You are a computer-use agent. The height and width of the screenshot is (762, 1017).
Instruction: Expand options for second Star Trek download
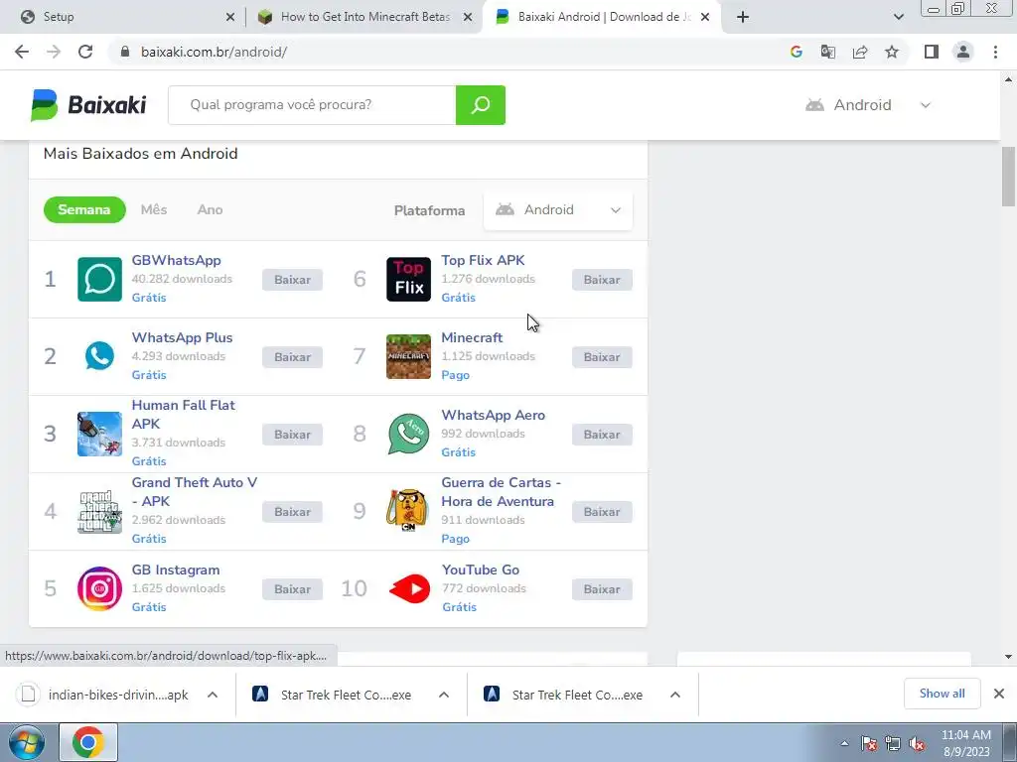click(x=675, y=695)
